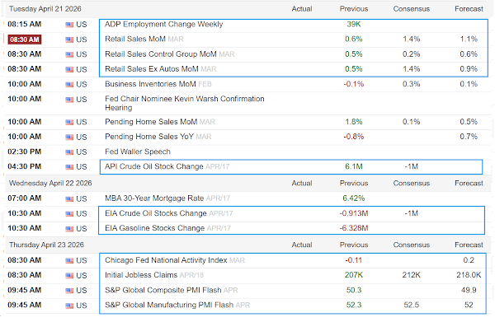Click the US flag next to Business Inventories MoM
The image size is (495, 322).
point(69,85)
